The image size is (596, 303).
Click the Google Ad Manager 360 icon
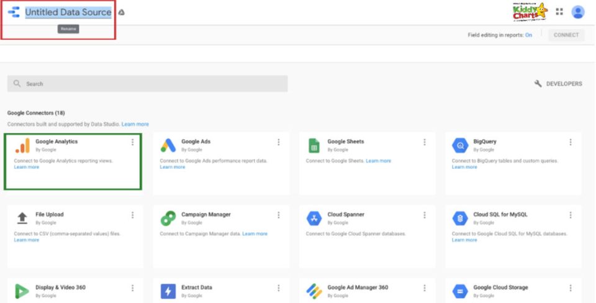click(314, 291)
